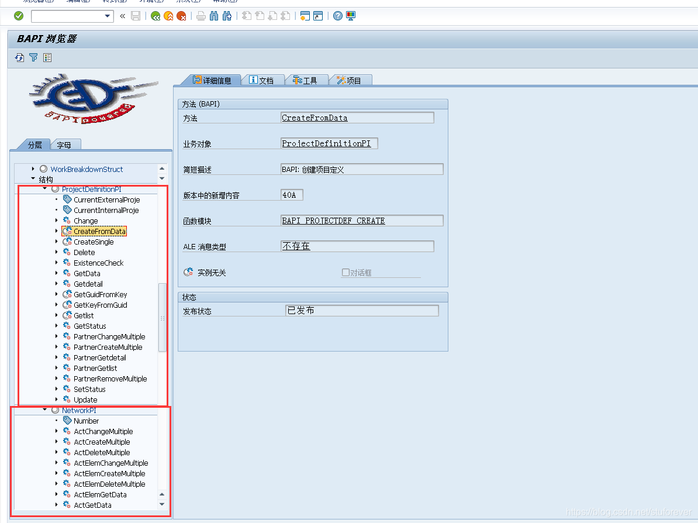Expand the WorkBreakdownStruct tree node
Viewport: 698px width, 523px height.
pyautogui.click(x=33, y=169)
